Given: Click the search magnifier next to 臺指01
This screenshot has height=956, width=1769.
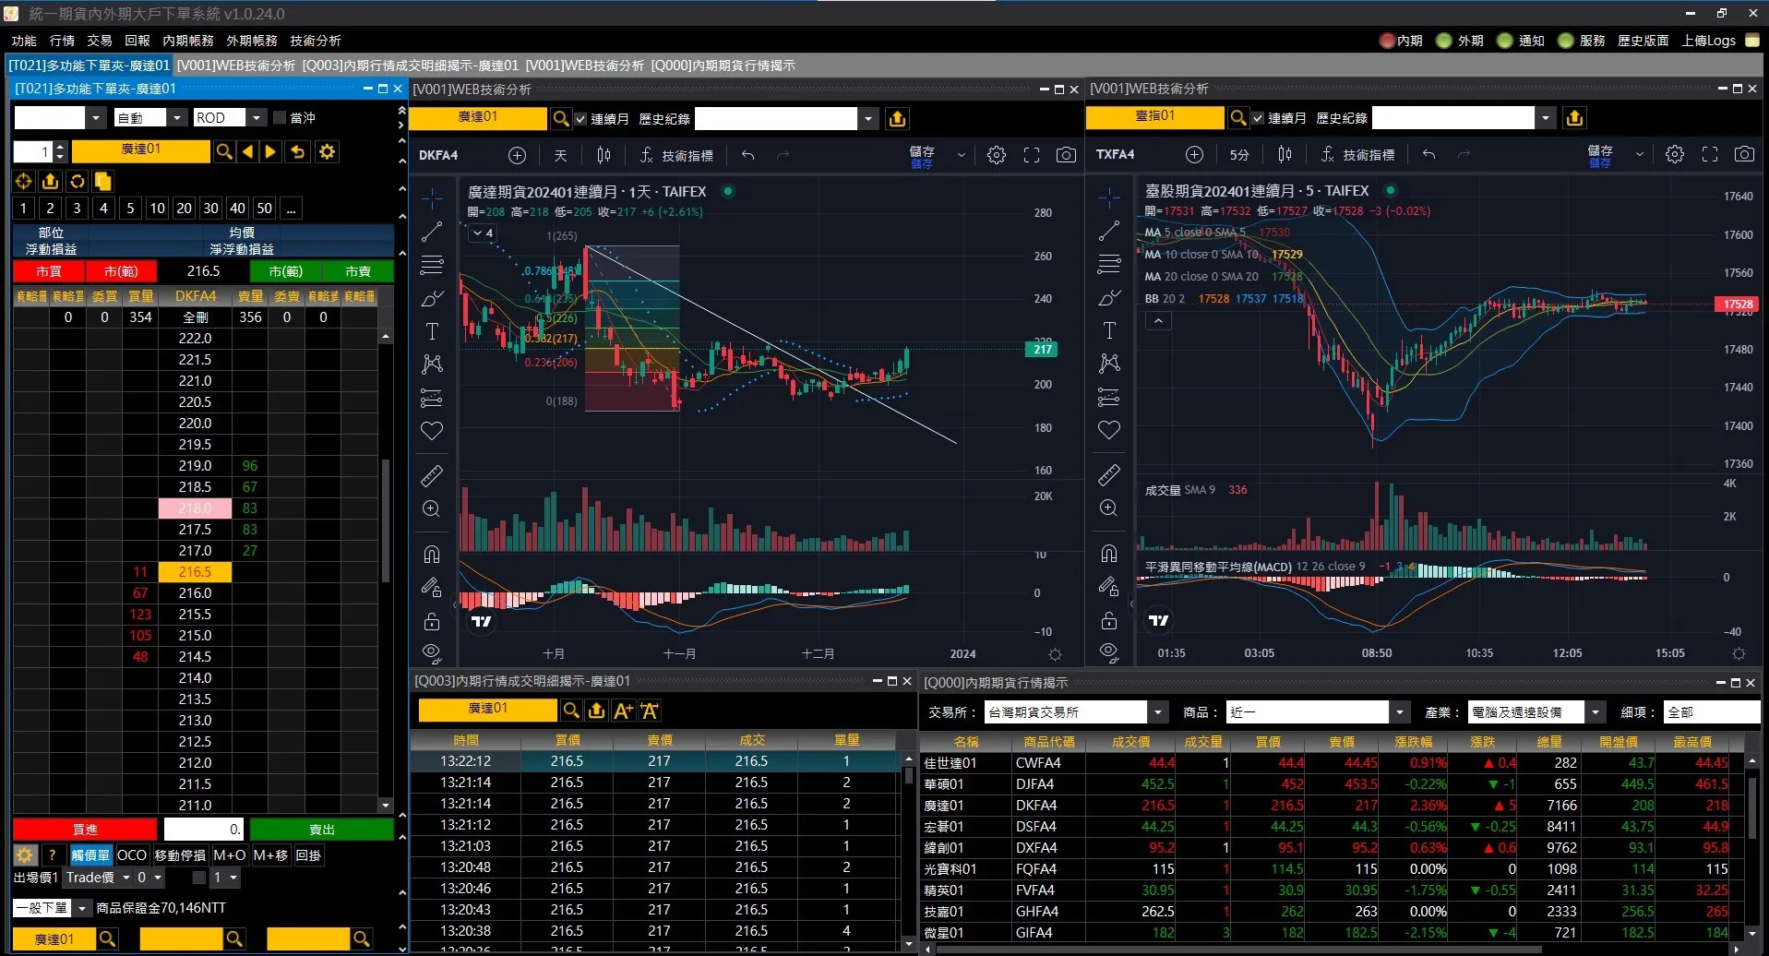Looking at the screenshot, I should pyautogui.click(x=1238, y=118).
